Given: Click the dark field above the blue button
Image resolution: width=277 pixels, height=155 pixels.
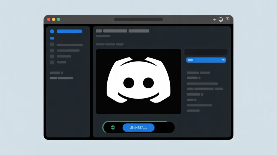Looking at the screenshot, I should [206, 52].
